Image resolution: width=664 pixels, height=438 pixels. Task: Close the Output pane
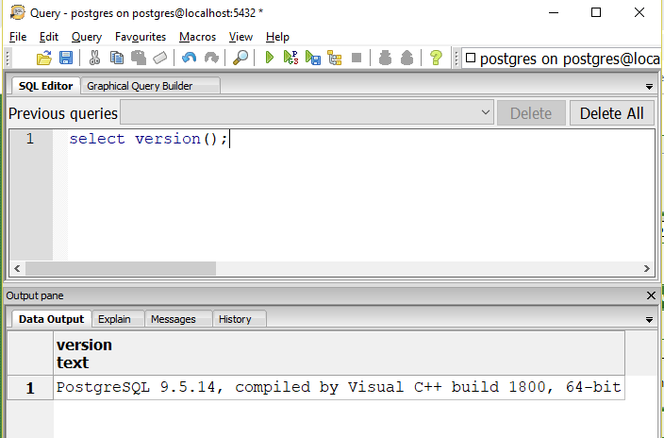(652, 295)
